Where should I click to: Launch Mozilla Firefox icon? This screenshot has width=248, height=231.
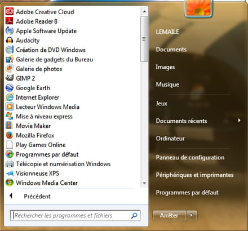[x=10, y=135]
